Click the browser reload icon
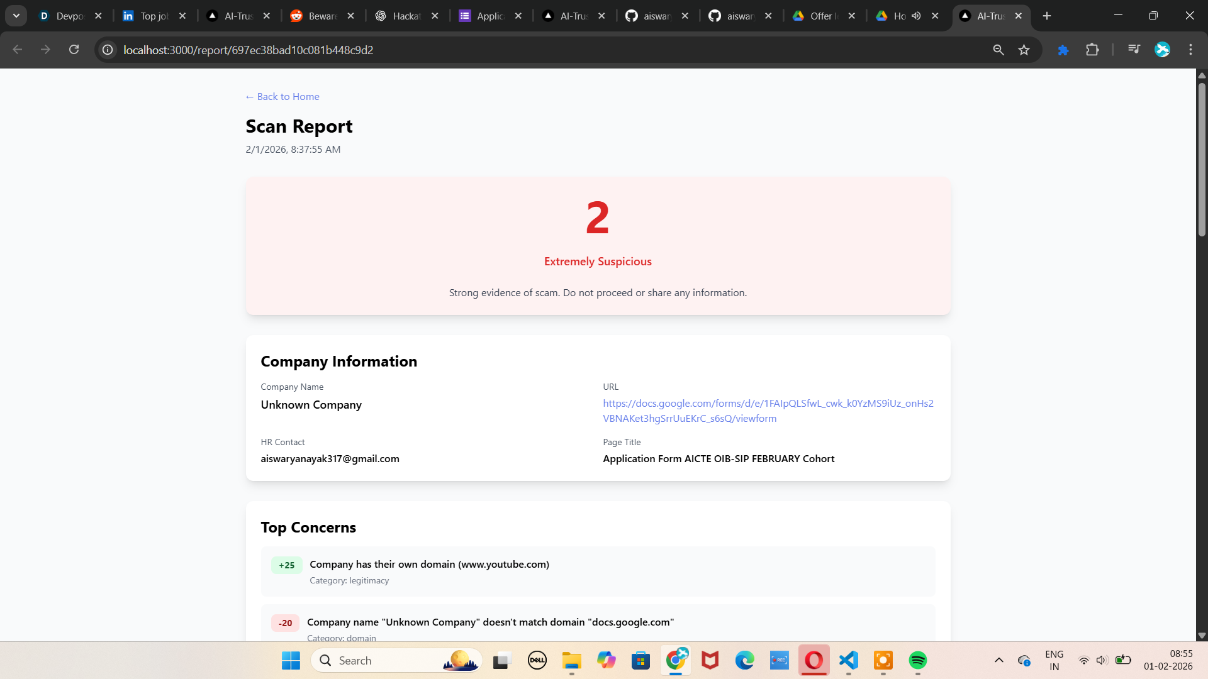1208x679 pixels. [74, 50]
